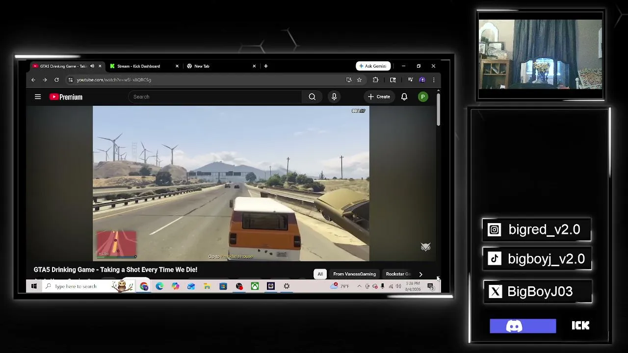The width and height of the screenshot is (628, 353).
Task: Switch to the Stream - Kick Dashboard tab
Action: (145, 66)
